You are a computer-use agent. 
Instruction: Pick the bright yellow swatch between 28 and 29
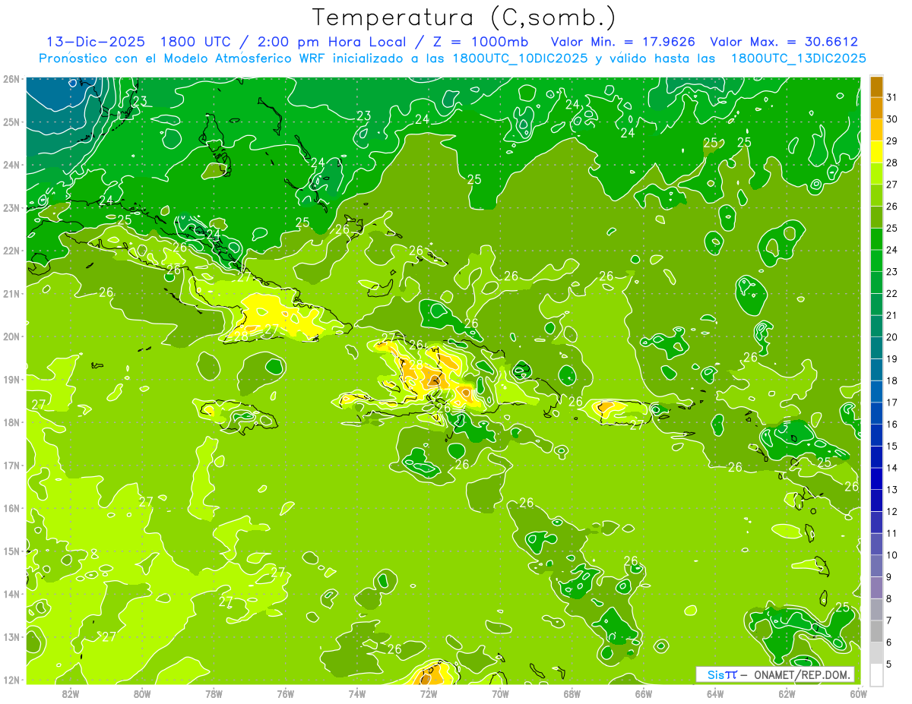click(x=876, y=152)
